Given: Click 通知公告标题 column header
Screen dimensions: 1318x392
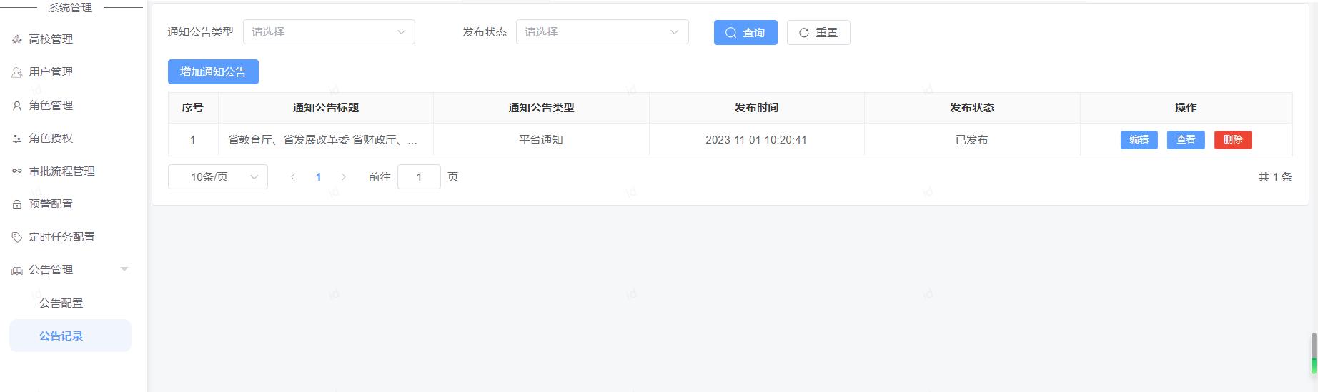Looking at the screenshot, I should [326, 108].
